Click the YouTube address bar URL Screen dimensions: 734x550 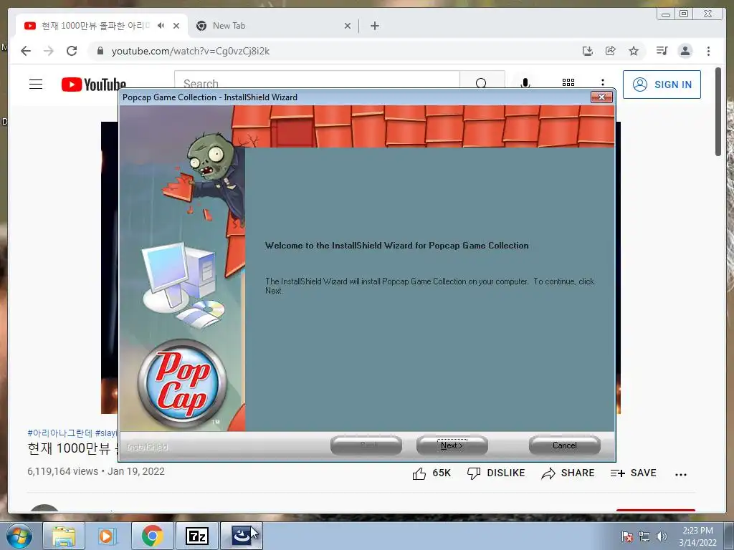click(190, 51)
